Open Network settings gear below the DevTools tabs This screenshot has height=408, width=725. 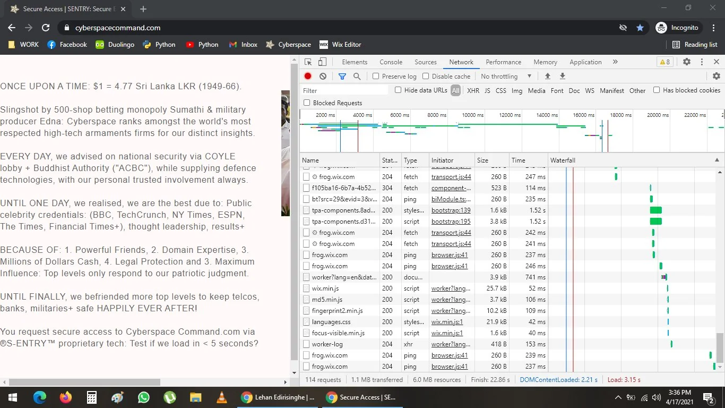coord(716,76)
